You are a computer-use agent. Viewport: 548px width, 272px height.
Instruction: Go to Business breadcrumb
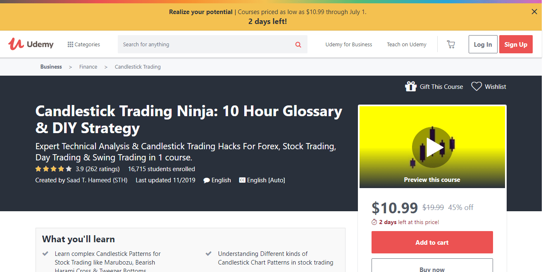click(51, 67)
